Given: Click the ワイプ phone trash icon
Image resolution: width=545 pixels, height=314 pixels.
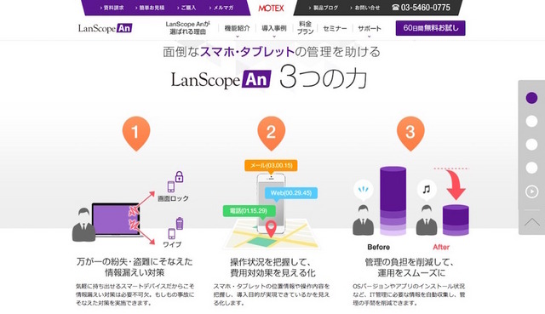Looking at the screenshot, I should (175, 228).
